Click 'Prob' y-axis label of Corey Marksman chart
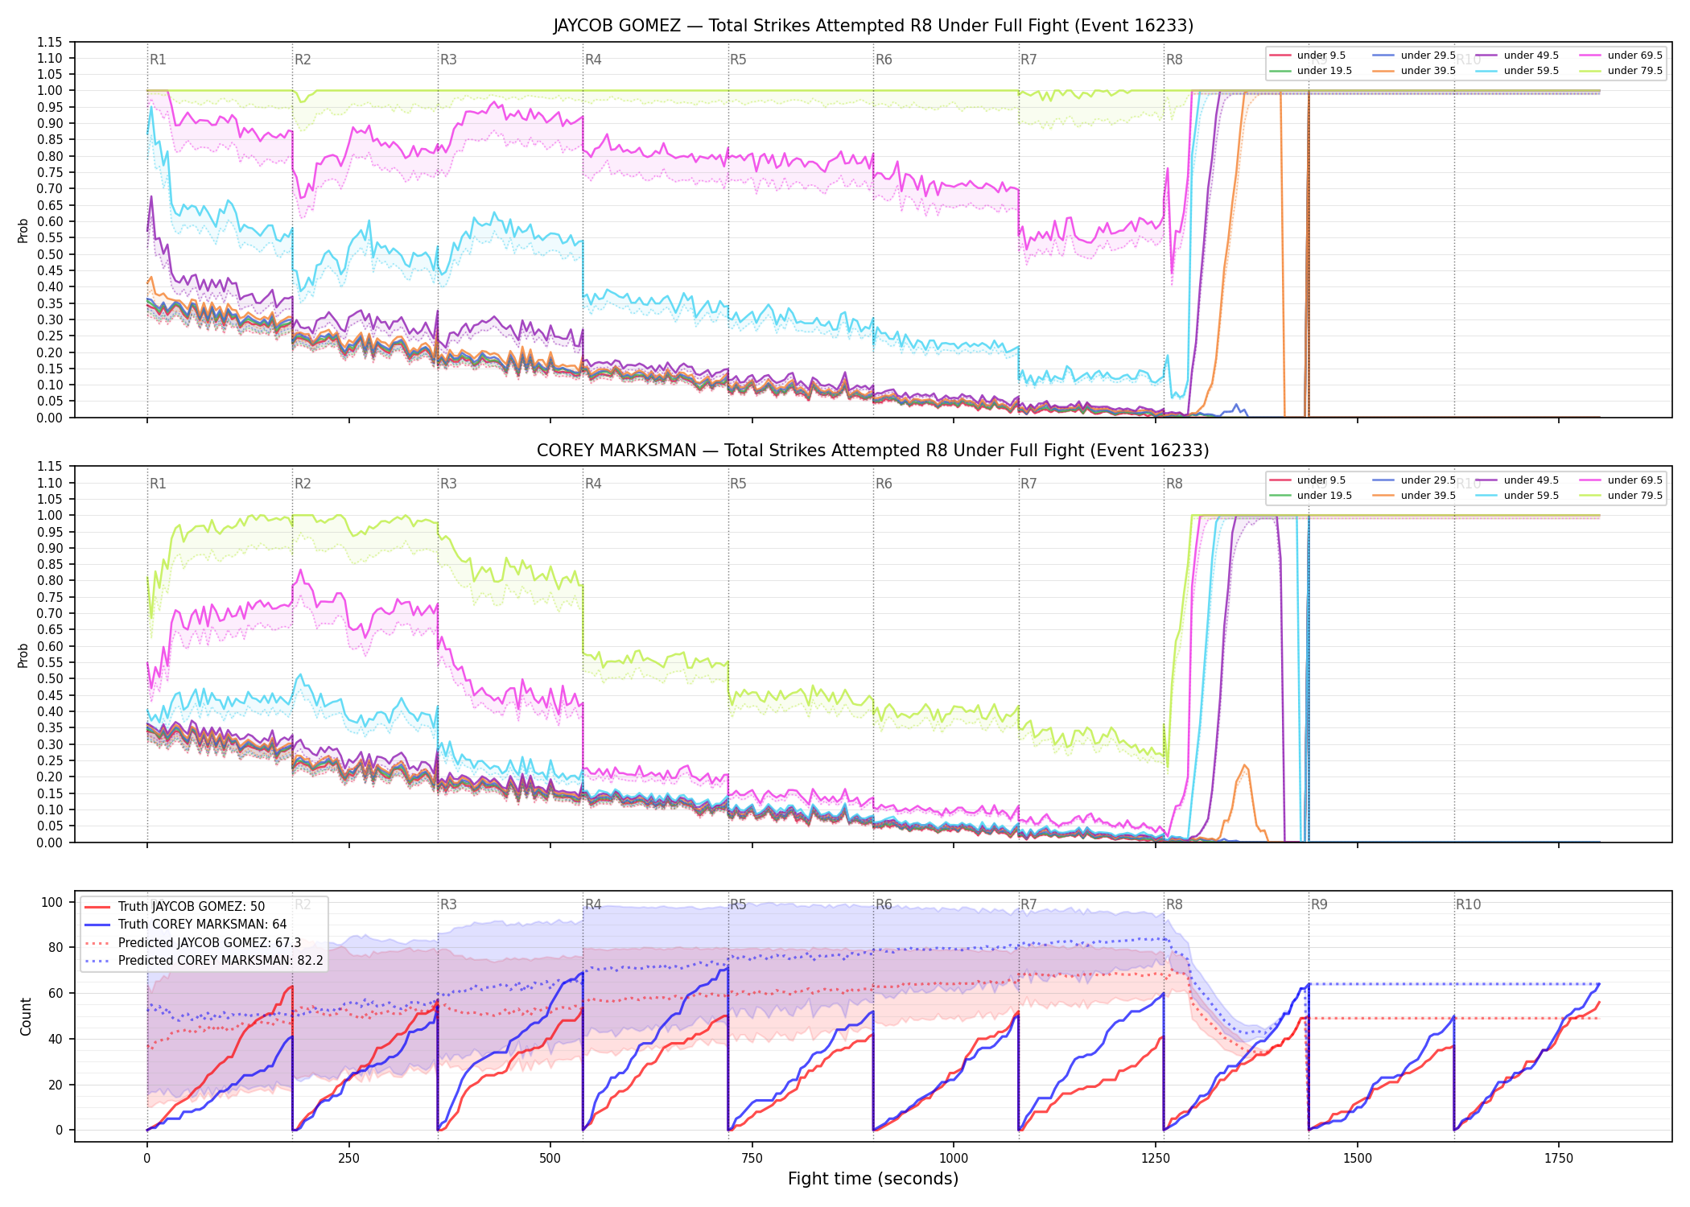This screenshot has width=1690, height=1207. click(23, 655)
